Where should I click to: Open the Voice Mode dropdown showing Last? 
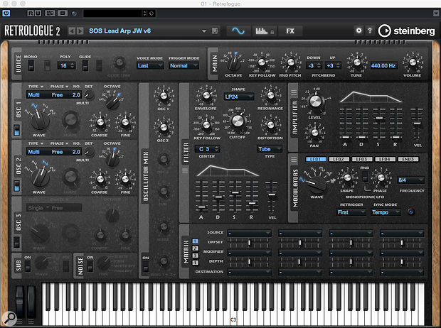[150, 66]
